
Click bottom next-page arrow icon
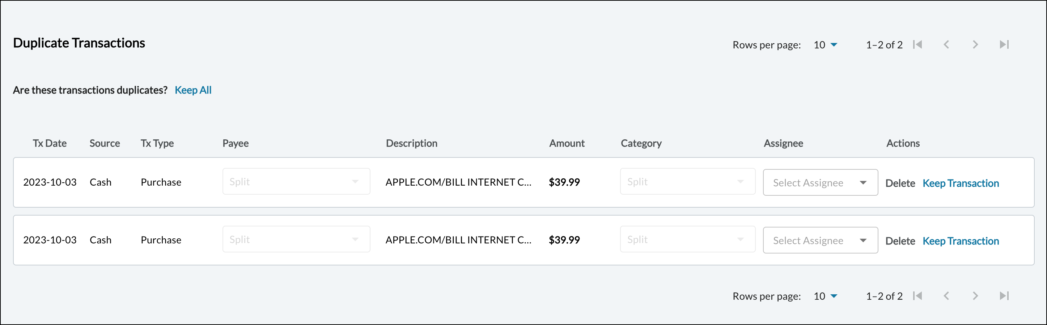coord(975,296)
